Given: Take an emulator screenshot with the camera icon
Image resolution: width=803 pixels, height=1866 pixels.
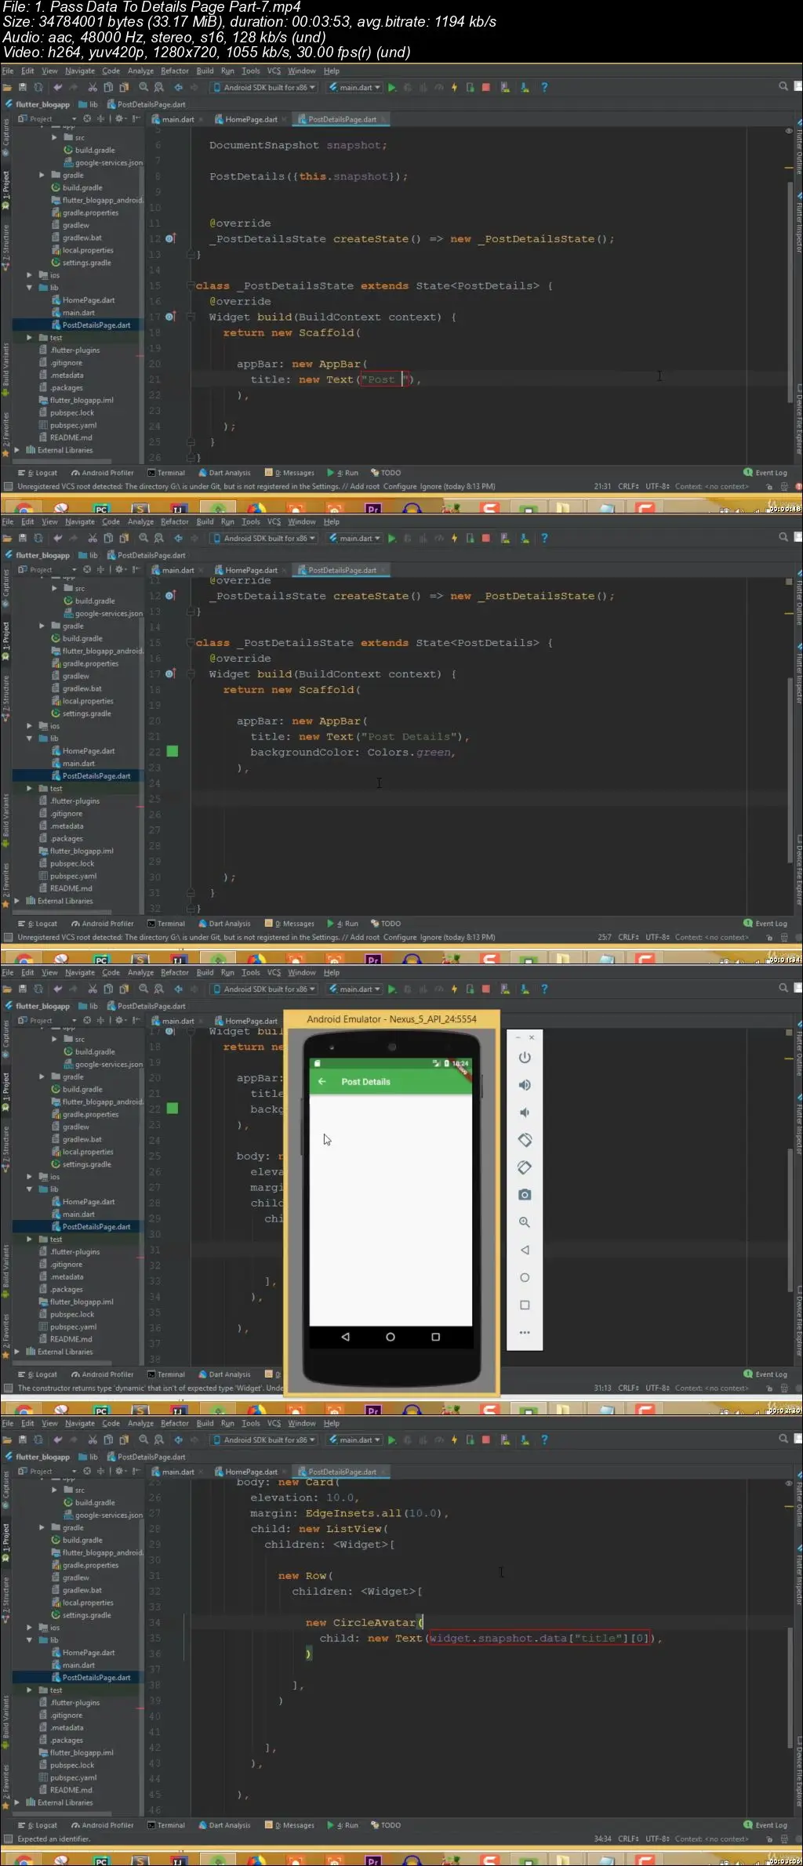Looking at the screenshot, I should click(x=525, y=1195).
